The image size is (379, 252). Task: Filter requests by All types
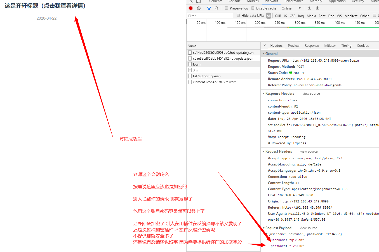pyautogui.click(x=269, y=16)
